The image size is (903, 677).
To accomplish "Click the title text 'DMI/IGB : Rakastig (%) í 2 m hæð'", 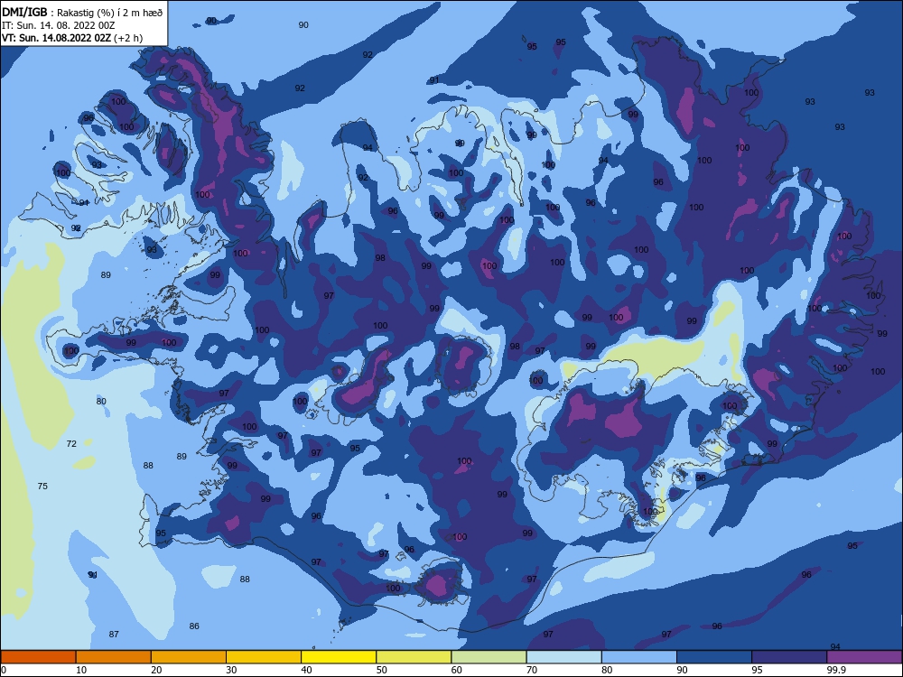I will click(82, 13).
